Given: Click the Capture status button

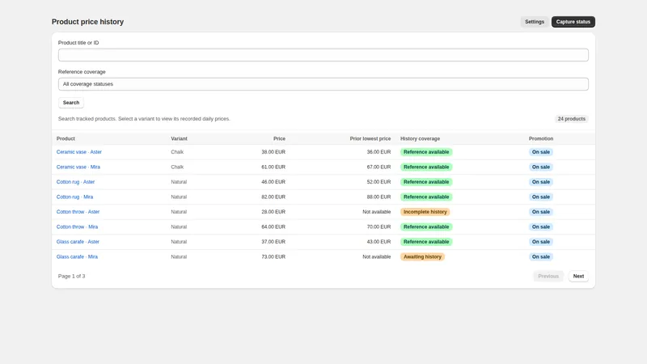Looking at the screenshot, I should 573,22.
